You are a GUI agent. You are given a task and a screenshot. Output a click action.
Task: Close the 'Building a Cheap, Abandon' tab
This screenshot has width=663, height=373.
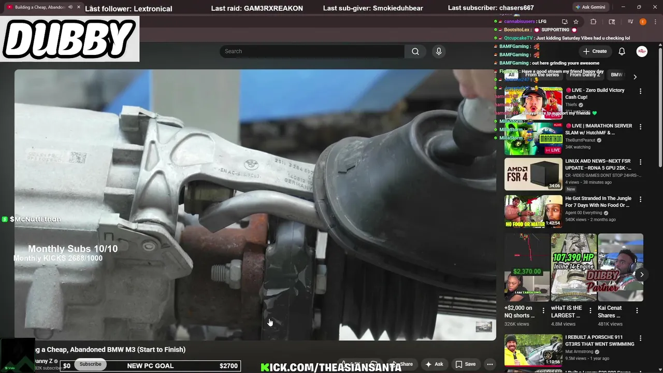(x=79, y=7)
